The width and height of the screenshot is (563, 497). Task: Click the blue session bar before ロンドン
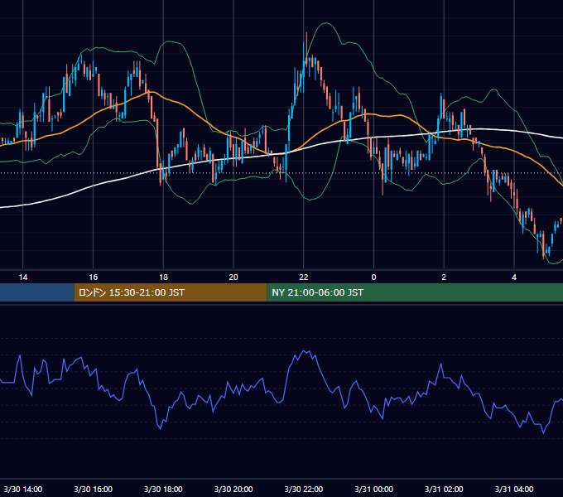tap(37, 292)
